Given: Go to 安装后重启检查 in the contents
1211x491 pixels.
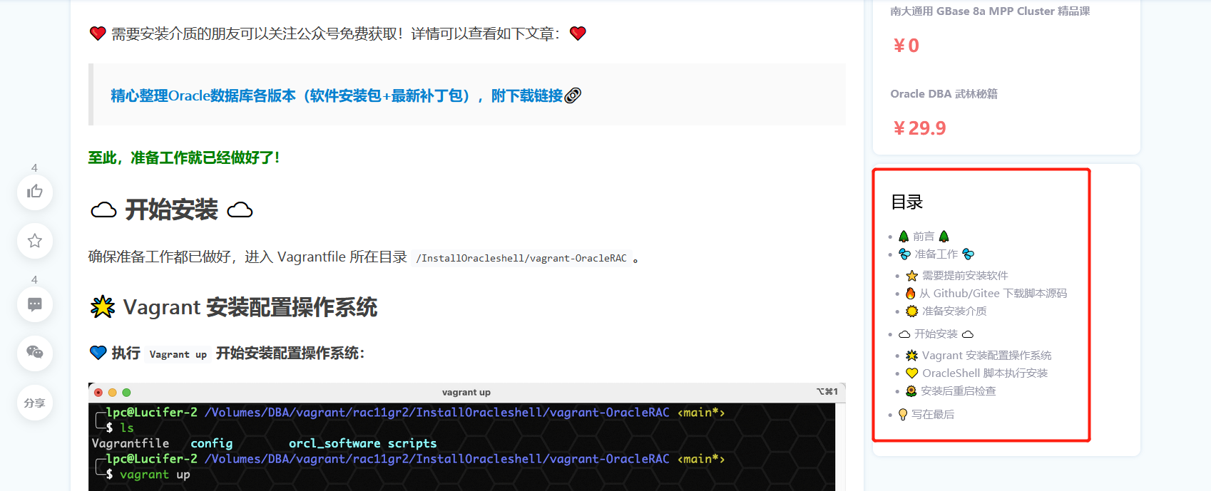Looking at the screenshot, I should [x=951, y=391].
